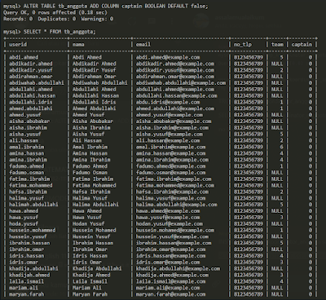Select email 'hussein.yusuf@example.com'
This screenshot has height=300, width=326.
pyautogui.click(x=172, y=236)
